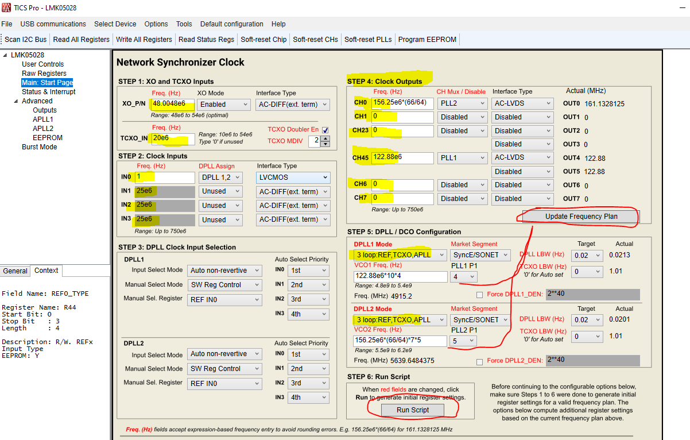Click Soft-reset CHs
This screenshot has width=690, height=440.
[x=316, y=40]
